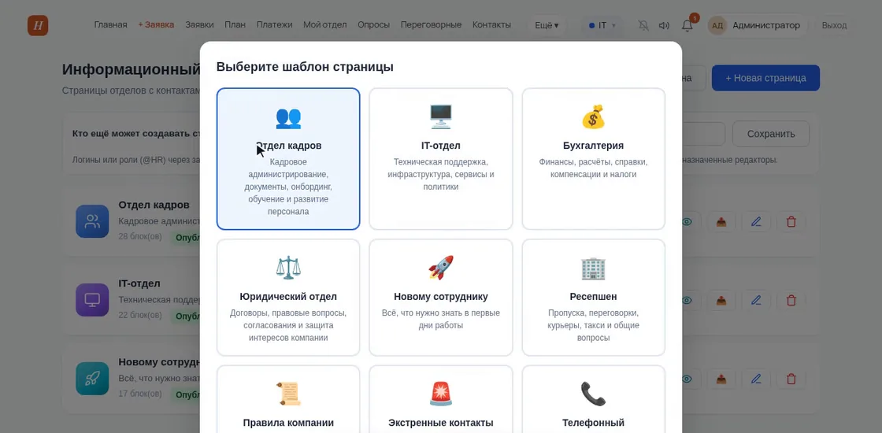Image resolution: width=882 pixels, height=433 pixels.
Task: Open the План menu item
Action: 235,24
